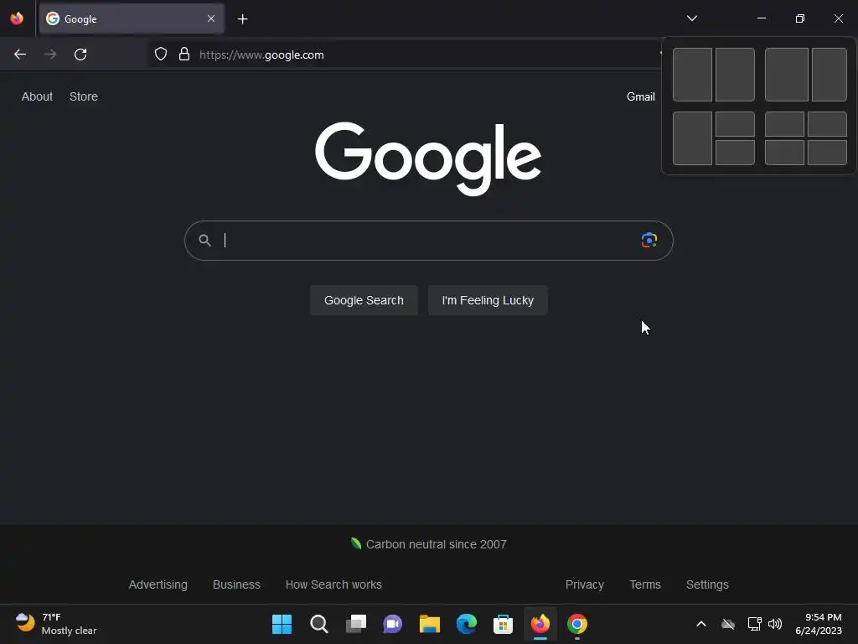858x644 pixels.
Task: Open Task View from the taskbar
Action: point(355,624)
